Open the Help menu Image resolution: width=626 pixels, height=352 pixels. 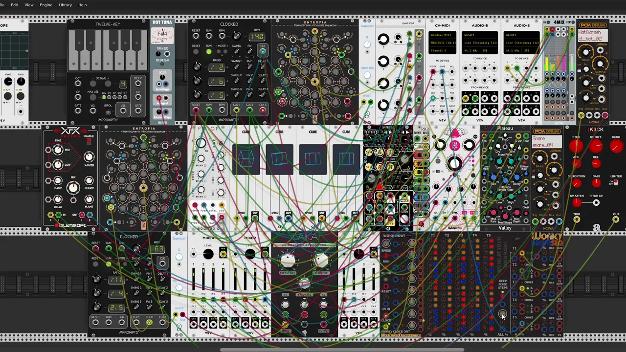(83, 5)
